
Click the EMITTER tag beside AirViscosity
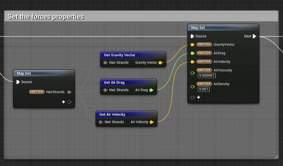[x=204, y=70]
